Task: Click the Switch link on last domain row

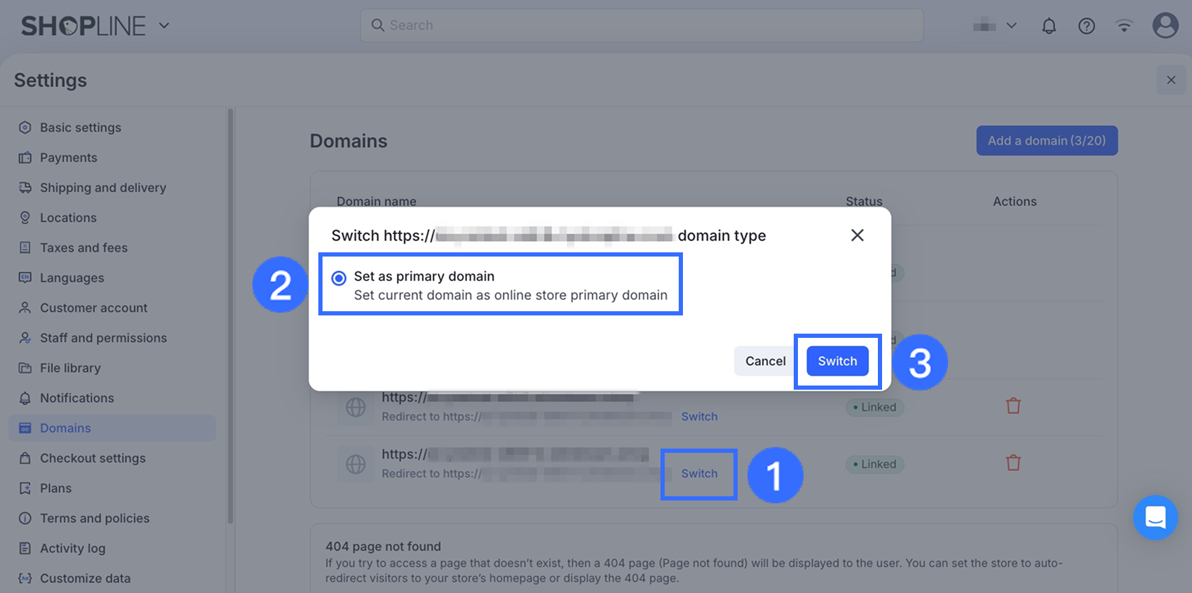Action: (699, 474)
